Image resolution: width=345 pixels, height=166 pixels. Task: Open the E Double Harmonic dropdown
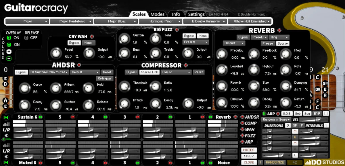pos(205,21)
